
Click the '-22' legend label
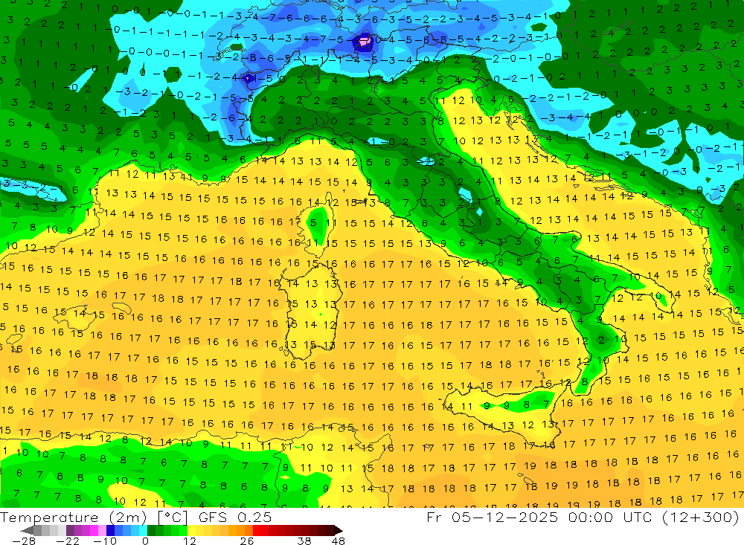[68, 541]
